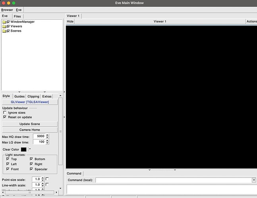The height and width of the screenshot is (198, 257).
Task: Click the Viewer 1 title bar
Action: (x=160, y=21)
